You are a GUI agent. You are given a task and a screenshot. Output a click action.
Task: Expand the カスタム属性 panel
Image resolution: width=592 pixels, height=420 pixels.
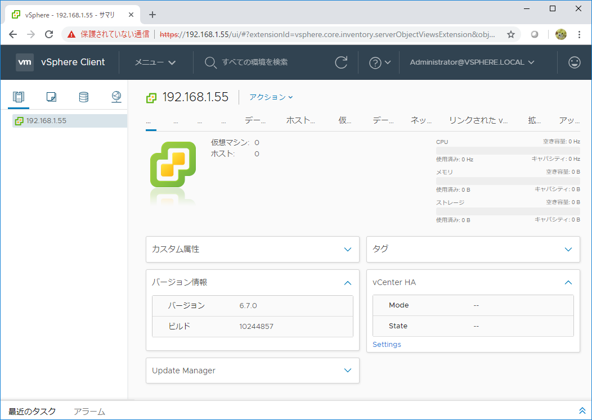click(x=348, y=250)
